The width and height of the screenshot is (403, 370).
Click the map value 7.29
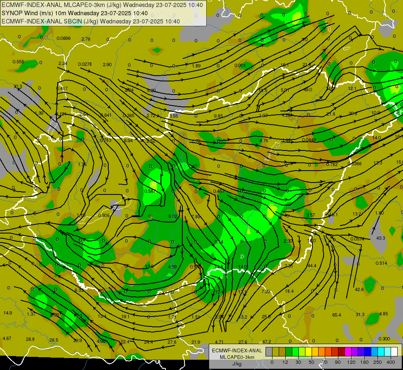click(266, 291)
